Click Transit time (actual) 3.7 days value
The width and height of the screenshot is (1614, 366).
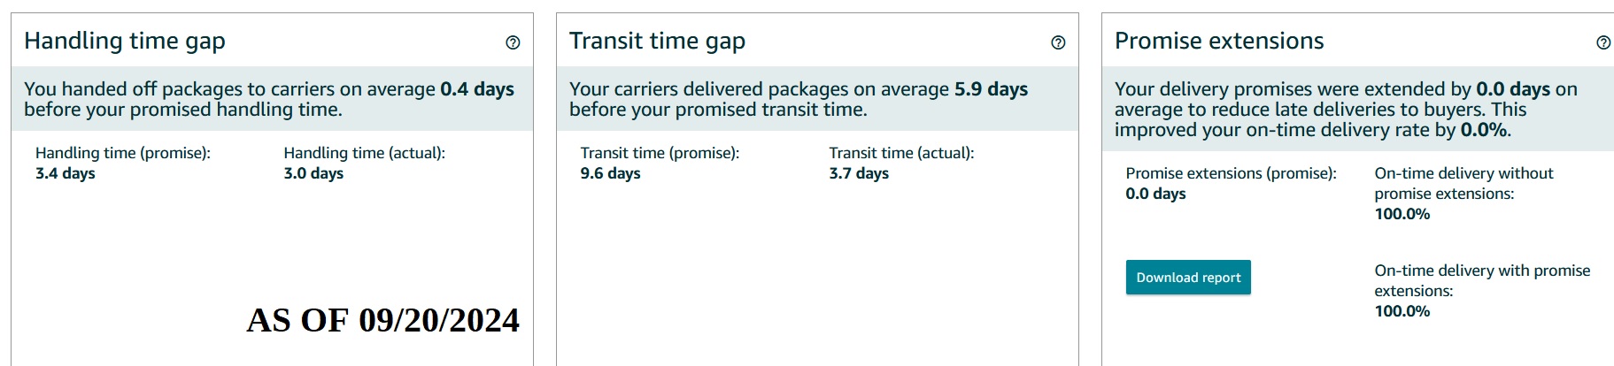(859, 173)
